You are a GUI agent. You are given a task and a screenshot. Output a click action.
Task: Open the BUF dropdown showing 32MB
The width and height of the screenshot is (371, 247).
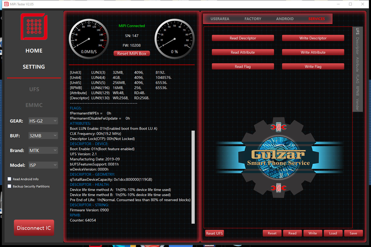tap(43, 136)
